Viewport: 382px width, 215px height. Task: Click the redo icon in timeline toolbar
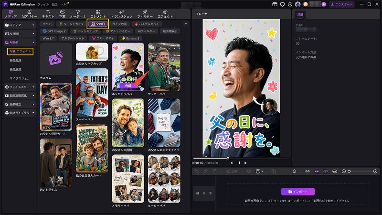tap(205, 172)
